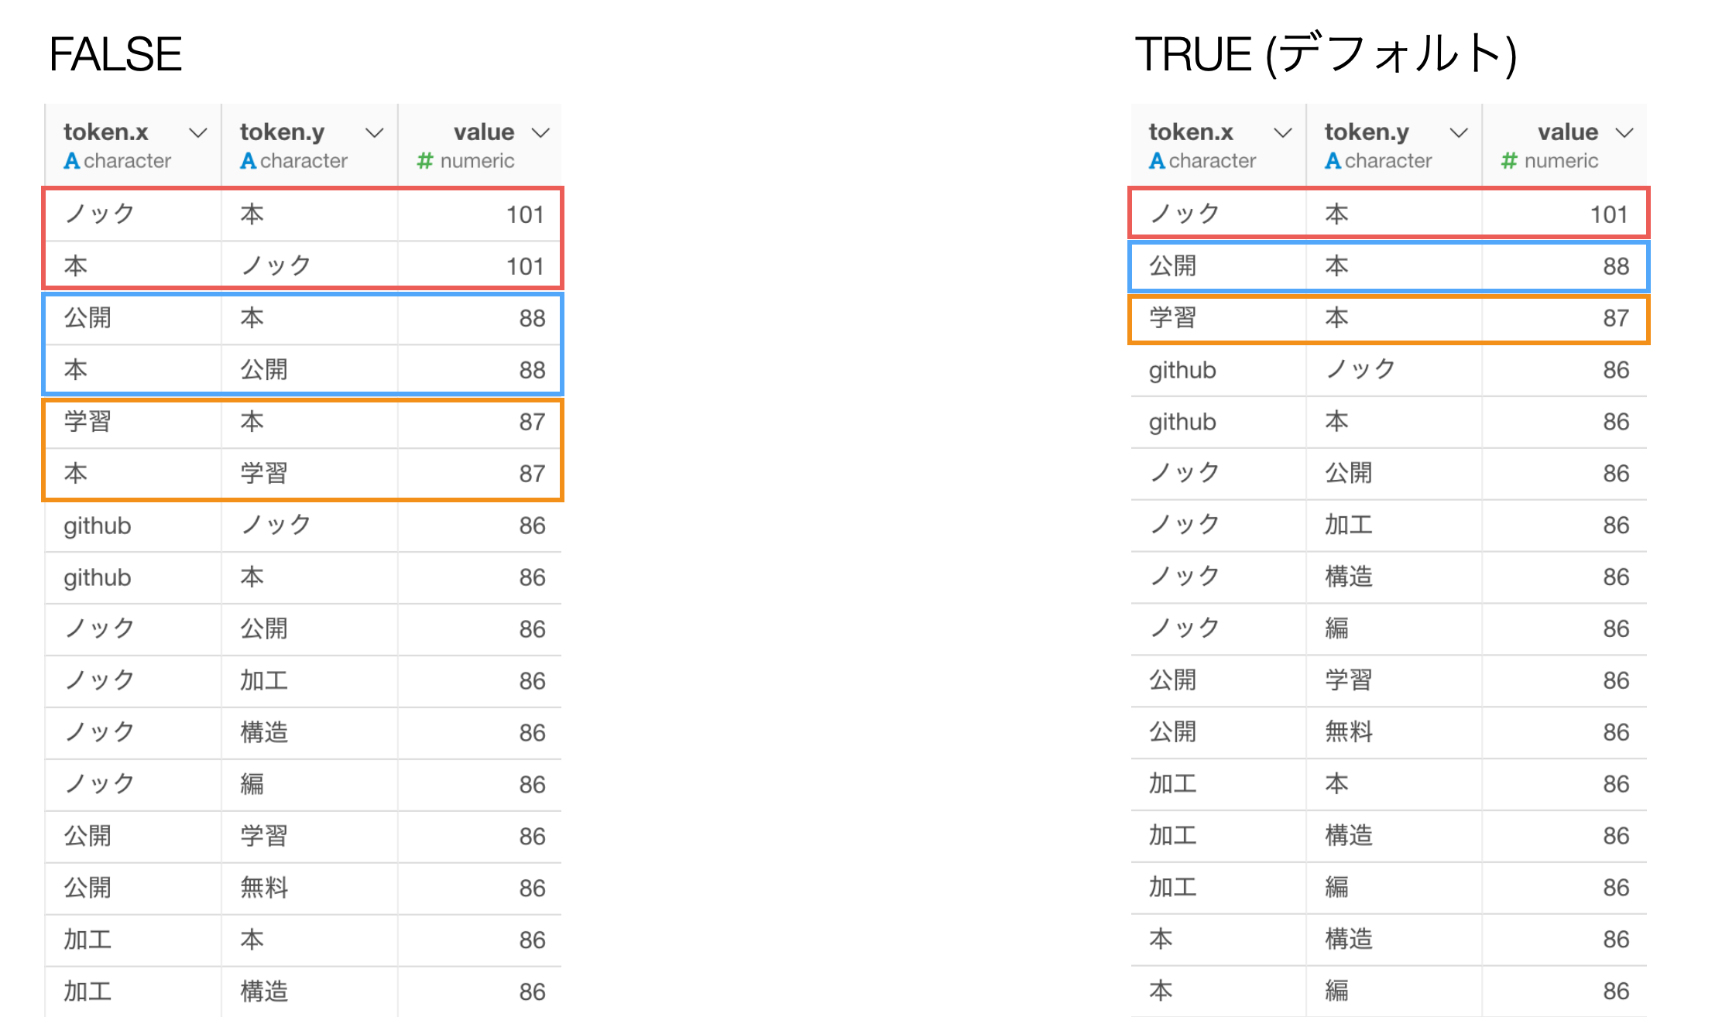This screenshot has width=1722, height=1034.
Task: Click numeric hash icon in TRUE table
Action: [1508, 161]
